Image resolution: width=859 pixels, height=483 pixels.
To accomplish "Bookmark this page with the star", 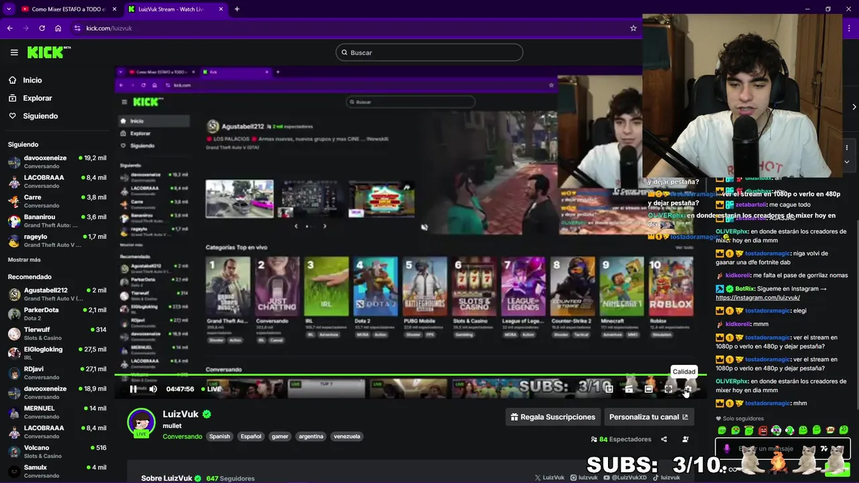I will [x=633, y=28].
